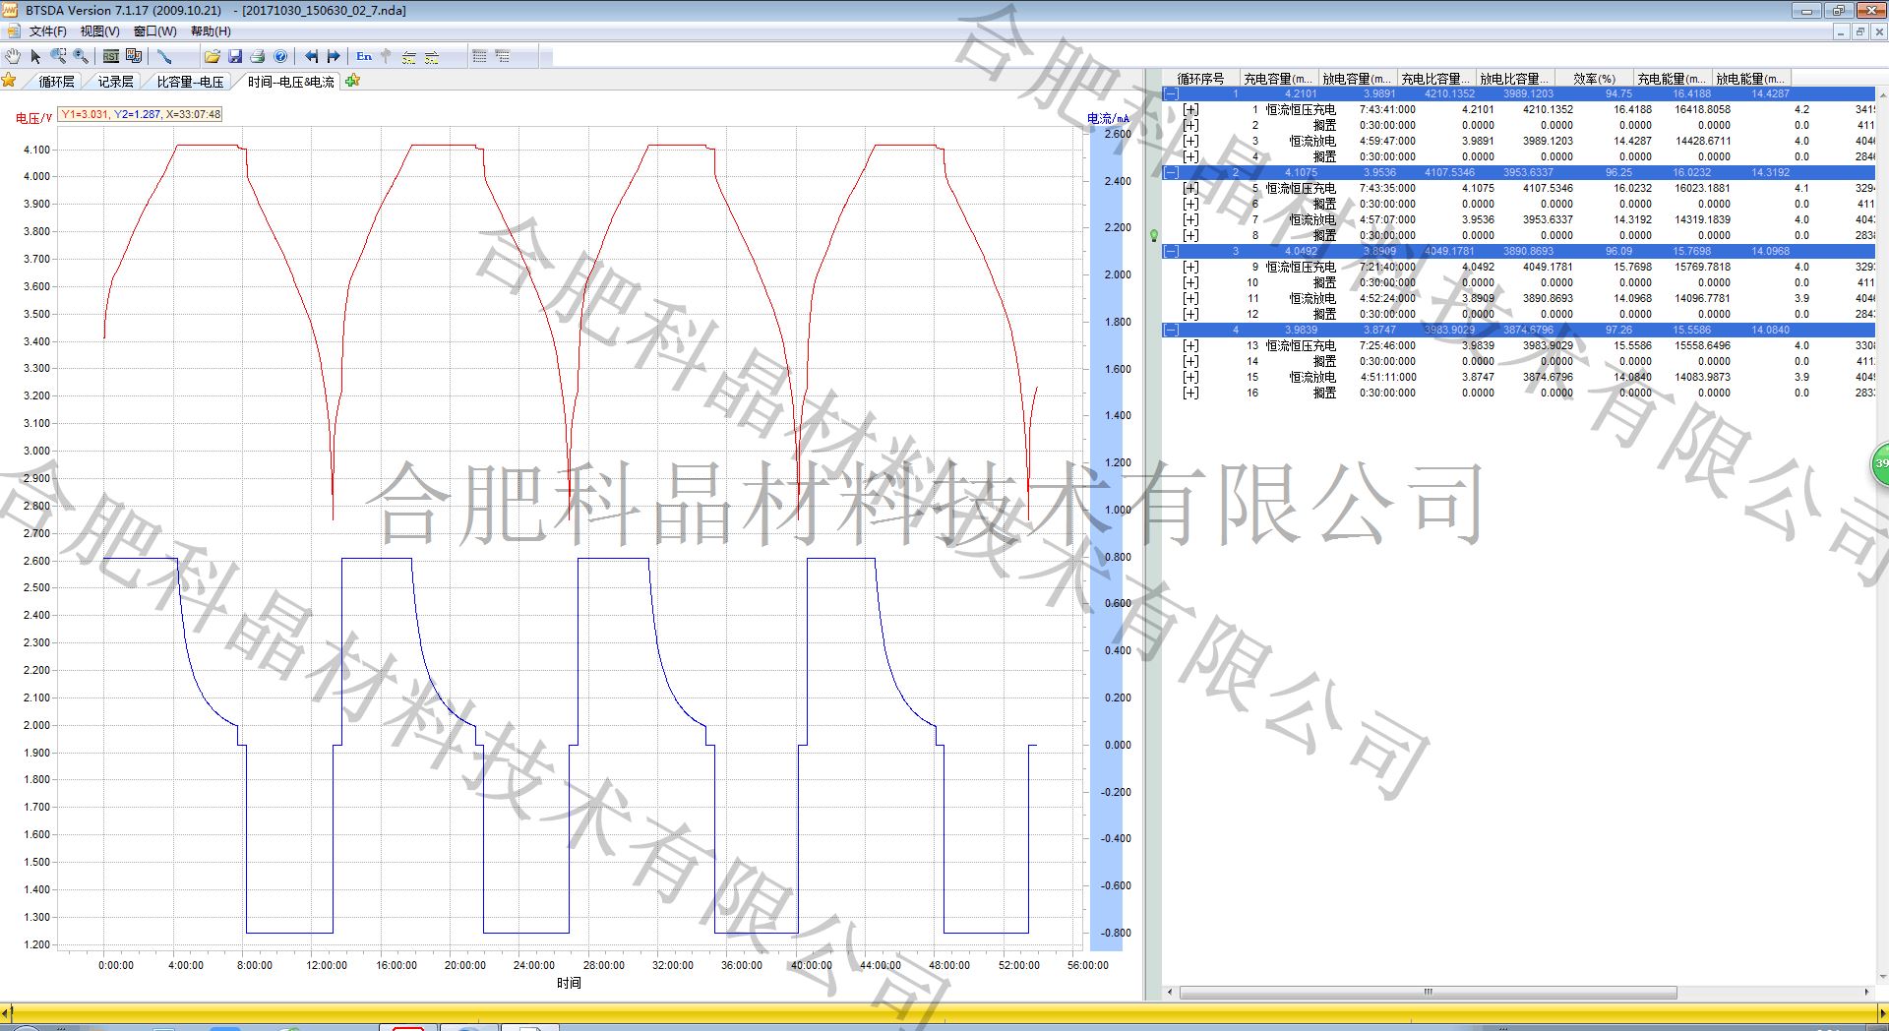
Task: Open the 文件(F) menu
Action: [x=47, y=31]
